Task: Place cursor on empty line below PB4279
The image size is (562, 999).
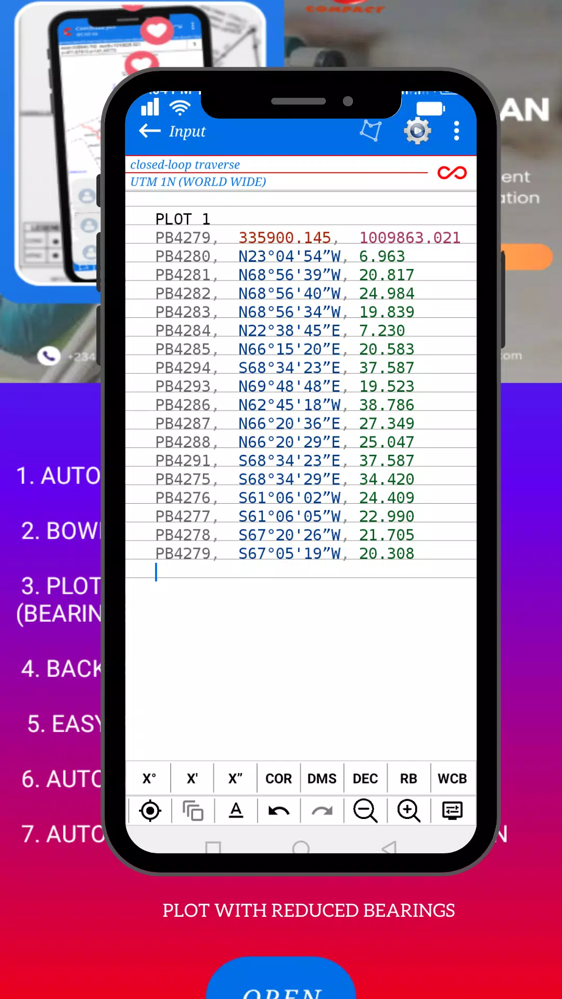Action: tap(301, 571)
